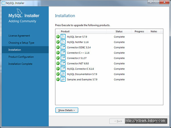Screen dimensions: 171x128
Task: Select the Connector/NET 6.9.8 row text
Action: (78, 64)
